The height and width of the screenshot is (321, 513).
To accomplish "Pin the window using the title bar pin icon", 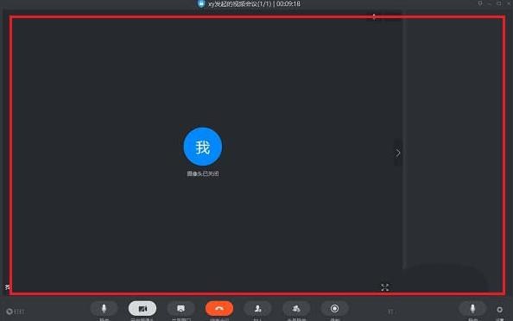I will [x=480, y=3].
